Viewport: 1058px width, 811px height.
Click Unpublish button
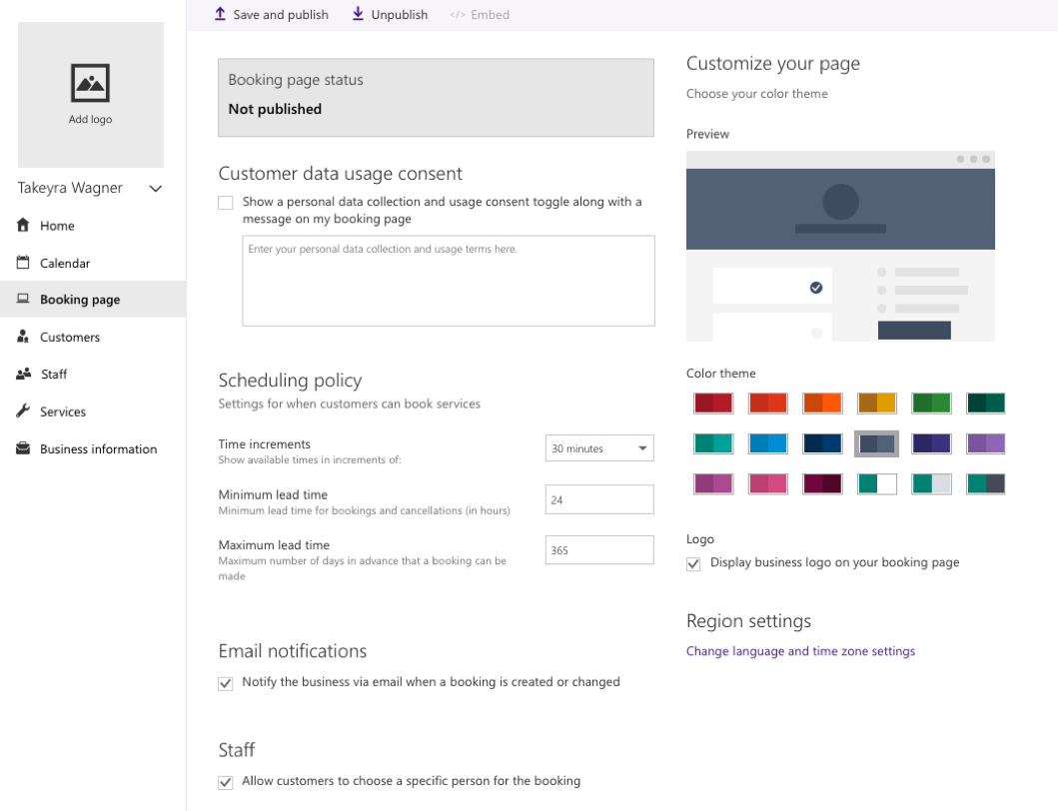tap(390, 14)
